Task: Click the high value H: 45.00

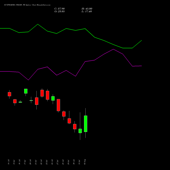Action: click(87, 9)
